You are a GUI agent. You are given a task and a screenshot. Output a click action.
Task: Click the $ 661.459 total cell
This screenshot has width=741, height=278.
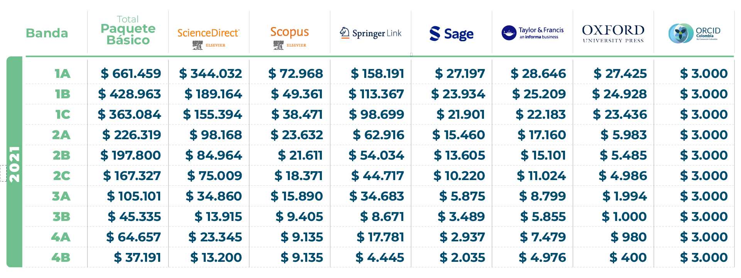coord(131,74)
